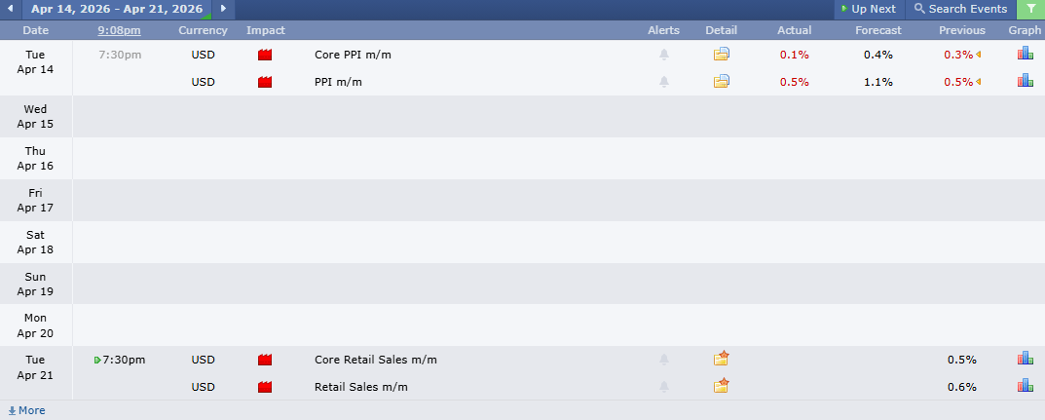Go to previous week with left arrow

coord(10,9)
